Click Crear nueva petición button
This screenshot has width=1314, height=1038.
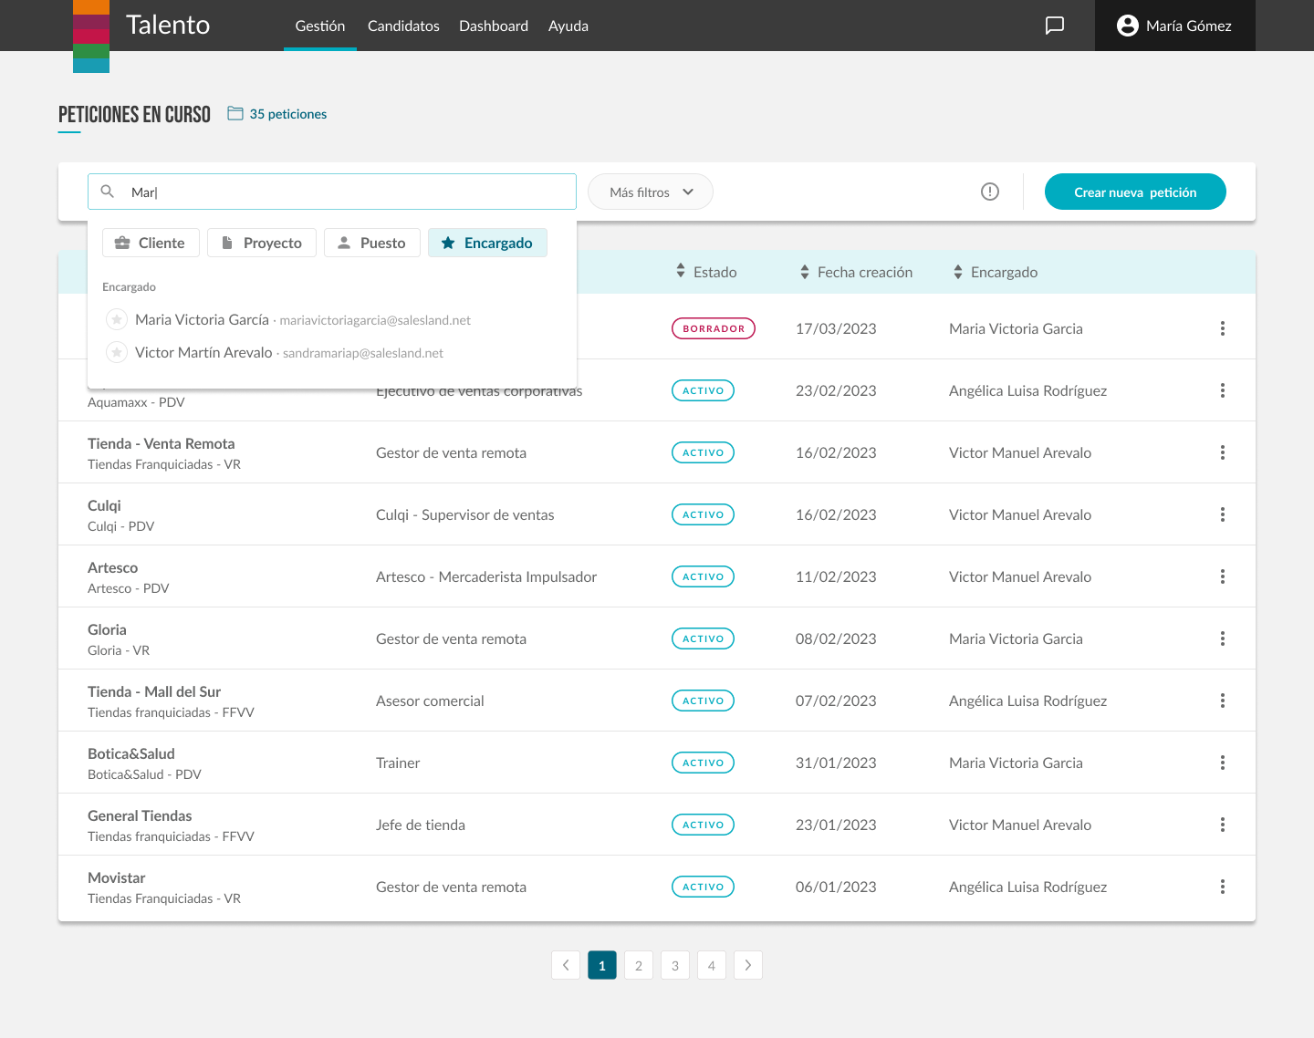click(1134, 192)
